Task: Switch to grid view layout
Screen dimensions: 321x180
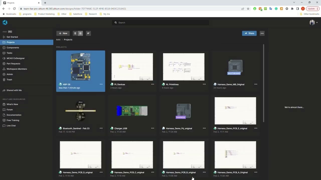Action: [80, 33]
